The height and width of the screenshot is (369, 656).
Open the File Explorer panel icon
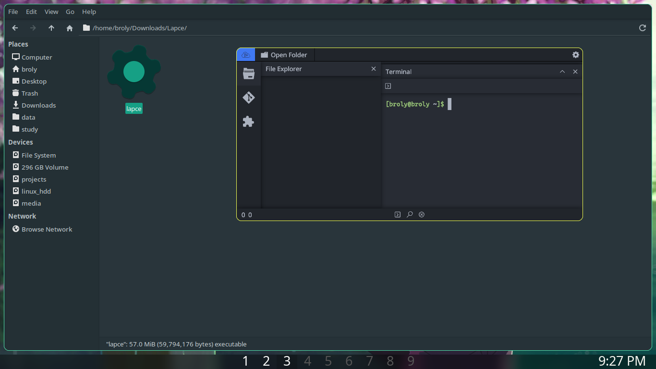coord(248,74)
